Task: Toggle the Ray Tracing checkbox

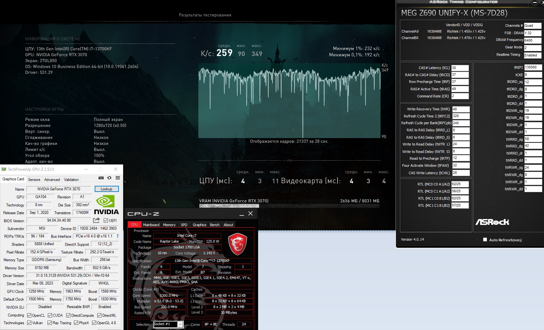Action: pos(49,323)
